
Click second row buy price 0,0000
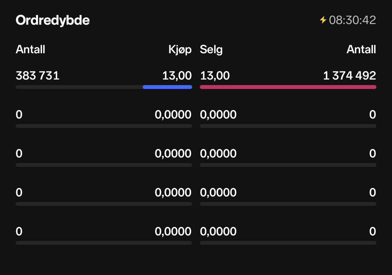click(x=173, y=115)
